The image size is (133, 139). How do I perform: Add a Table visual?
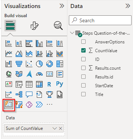(29, 84)
